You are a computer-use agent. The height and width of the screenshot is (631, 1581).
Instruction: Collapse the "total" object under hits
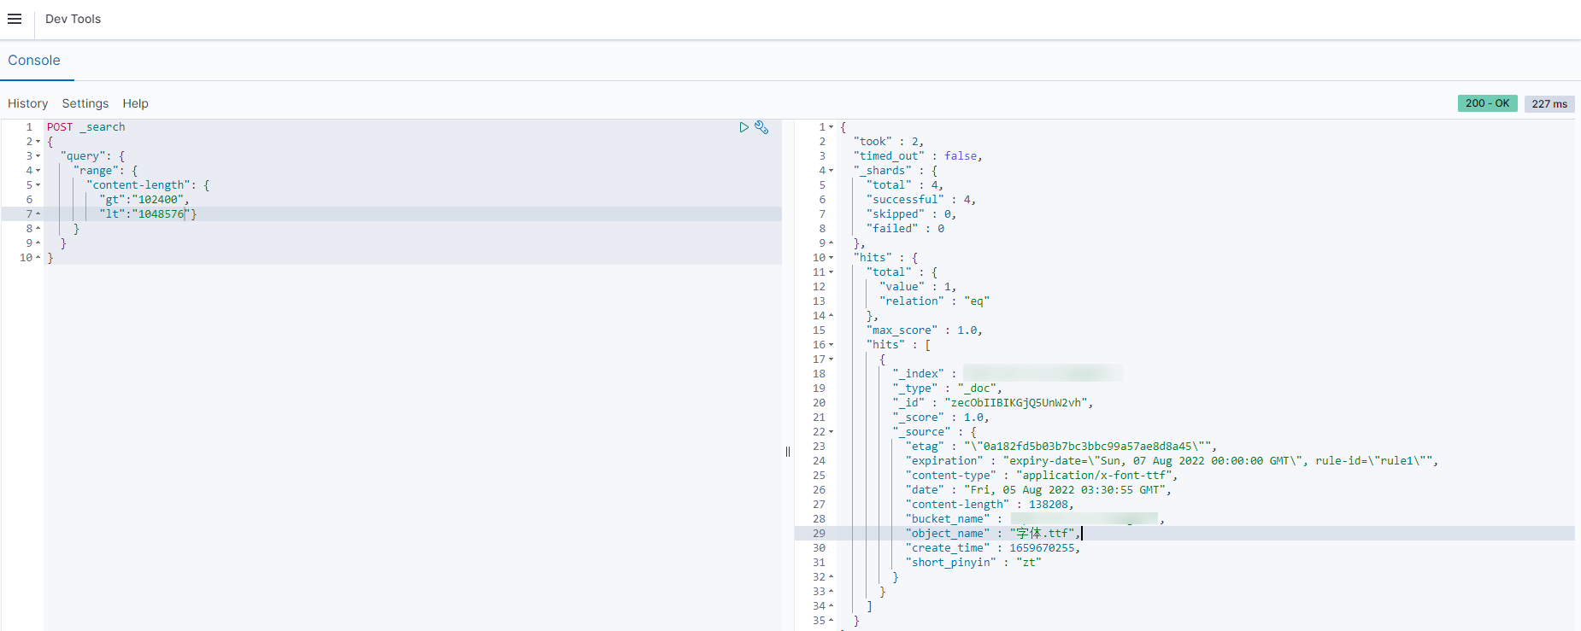pyautogui.click(x=831, y=272)
